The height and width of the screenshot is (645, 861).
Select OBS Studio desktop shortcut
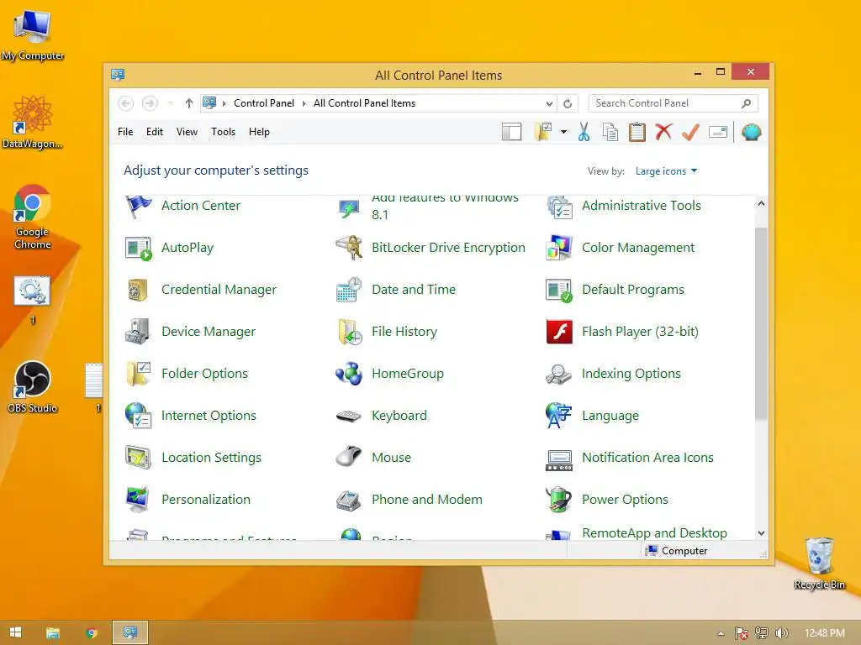pos(33,387)
